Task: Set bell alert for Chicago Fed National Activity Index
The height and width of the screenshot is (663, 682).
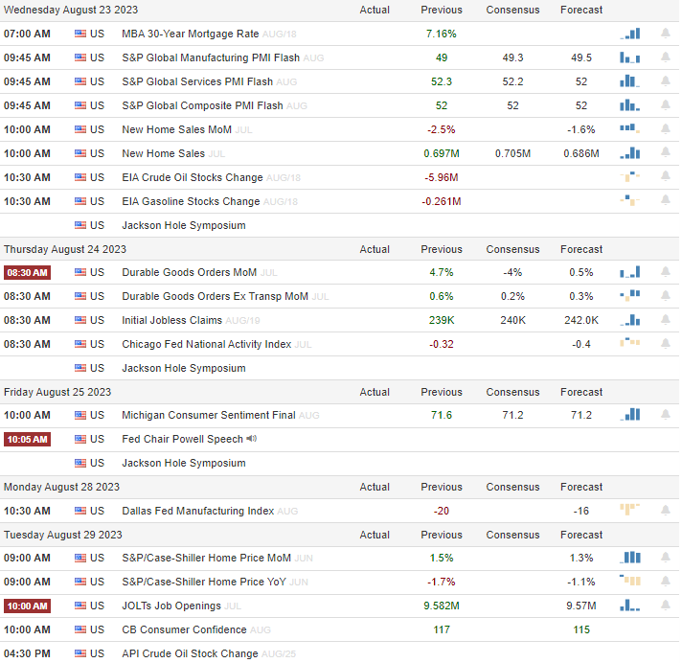Action: point(665,343)
